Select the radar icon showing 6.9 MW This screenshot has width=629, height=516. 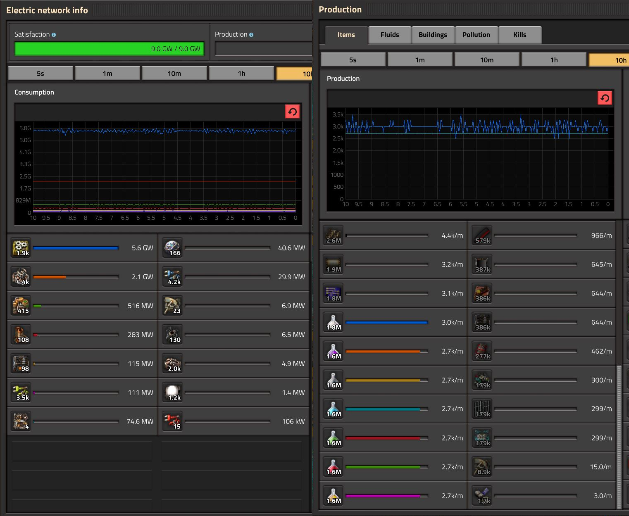tap(172, 306)
